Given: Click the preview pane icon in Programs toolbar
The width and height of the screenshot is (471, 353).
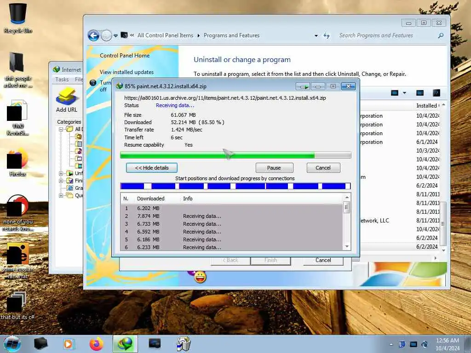Looking at the screenshot, I should 419,93.
